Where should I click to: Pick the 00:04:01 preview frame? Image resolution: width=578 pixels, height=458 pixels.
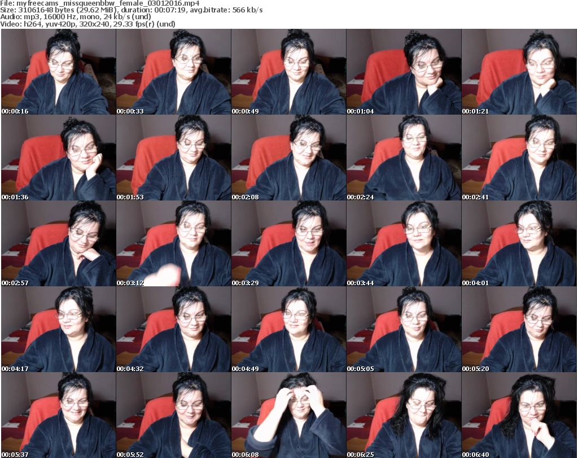click(519, 244)
